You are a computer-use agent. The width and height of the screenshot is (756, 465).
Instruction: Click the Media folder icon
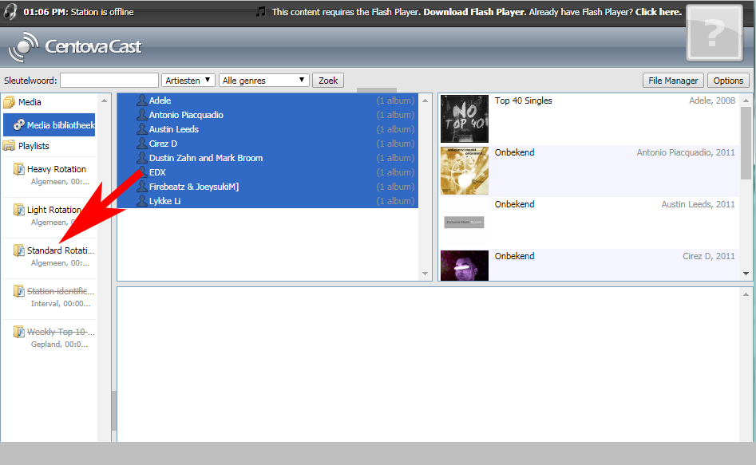point(9,102)
